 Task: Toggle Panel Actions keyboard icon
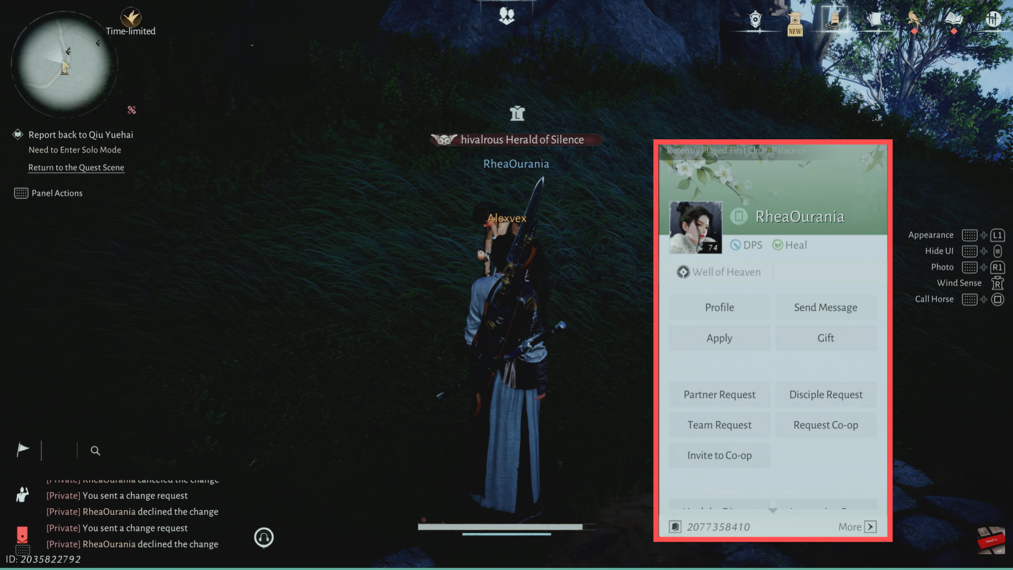21,193
